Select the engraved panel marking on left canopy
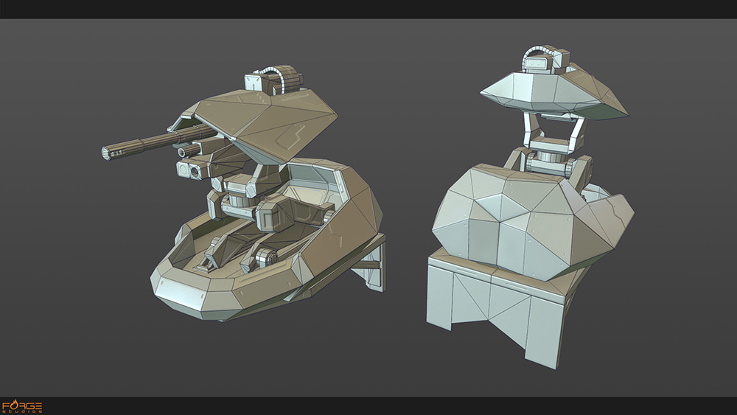Image resolution: width=737 pixels, height=415 pixels. pyautogui.click(x=286, y=135)
